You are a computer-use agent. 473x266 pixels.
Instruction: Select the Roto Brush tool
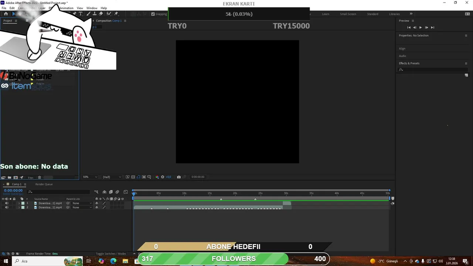(109, 14)
